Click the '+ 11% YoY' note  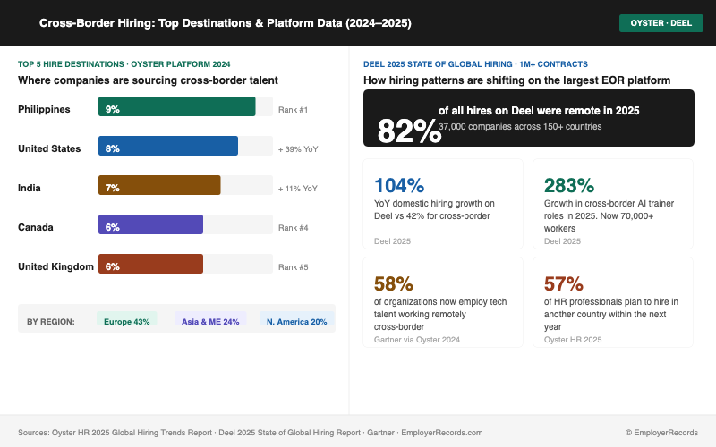298,189
